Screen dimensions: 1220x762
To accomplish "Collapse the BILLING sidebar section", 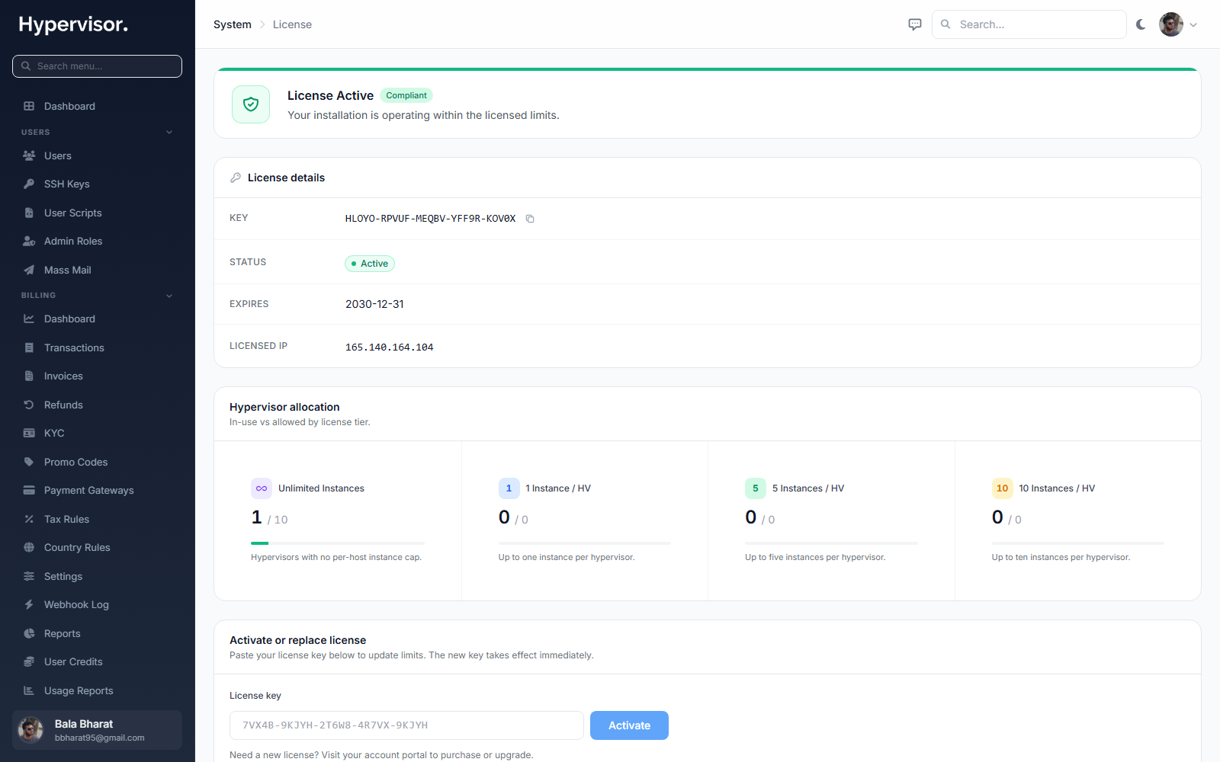I will pyautogui.click(x=169, y=296).
